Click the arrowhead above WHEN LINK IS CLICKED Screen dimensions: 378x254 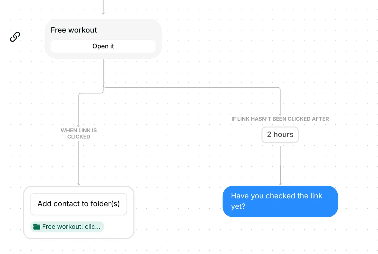click(79, 125)
